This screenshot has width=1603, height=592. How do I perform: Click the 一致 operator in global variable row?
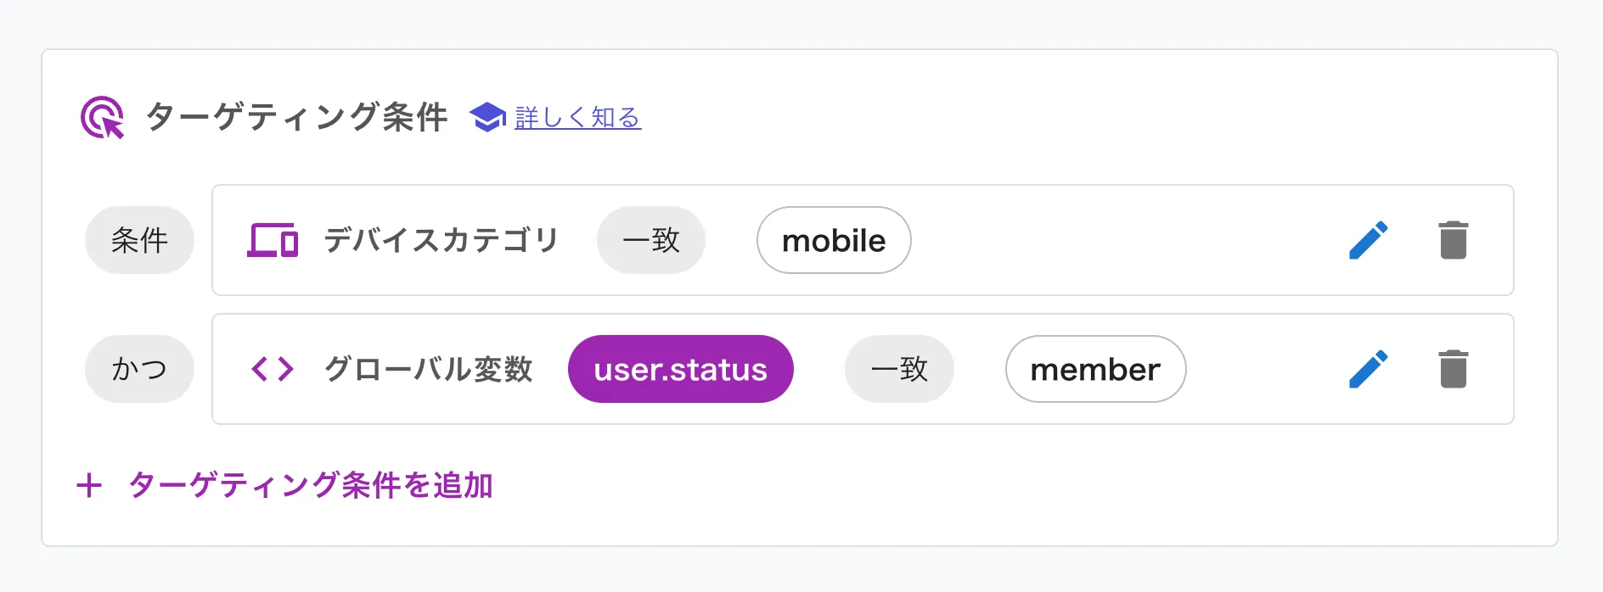click(899, 369)
